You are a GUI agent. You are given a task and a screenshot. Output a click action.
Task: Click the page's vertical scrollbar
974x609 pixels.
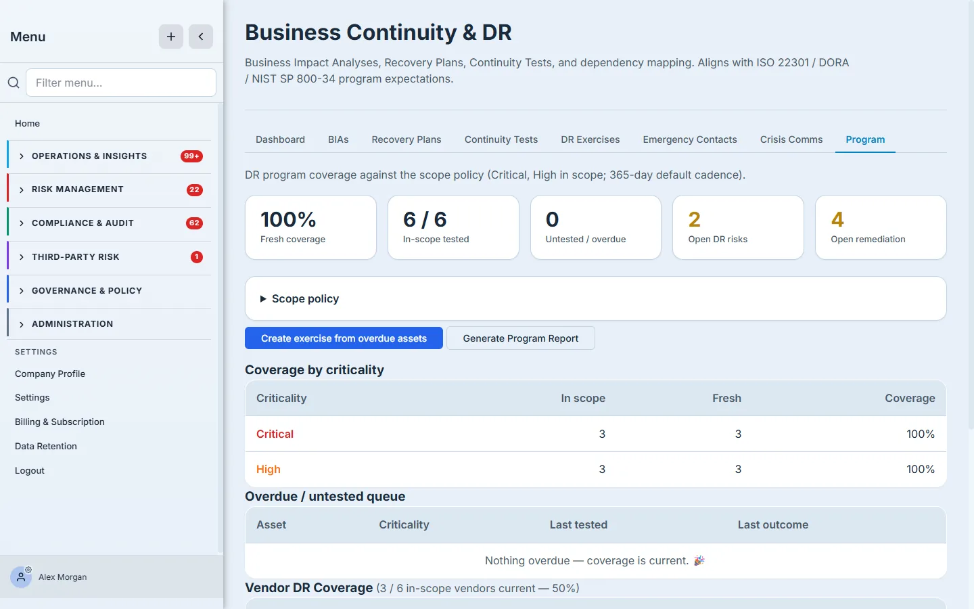pos(971,215)
